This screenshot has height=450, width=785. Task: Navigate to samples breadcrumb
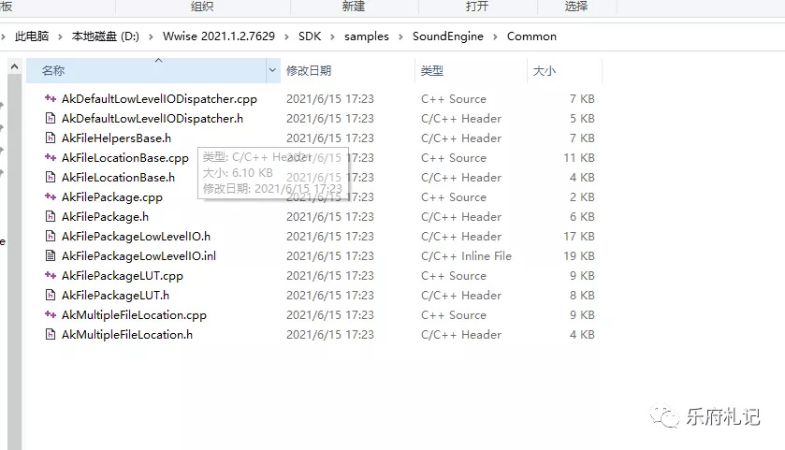[x=367, y=36]
